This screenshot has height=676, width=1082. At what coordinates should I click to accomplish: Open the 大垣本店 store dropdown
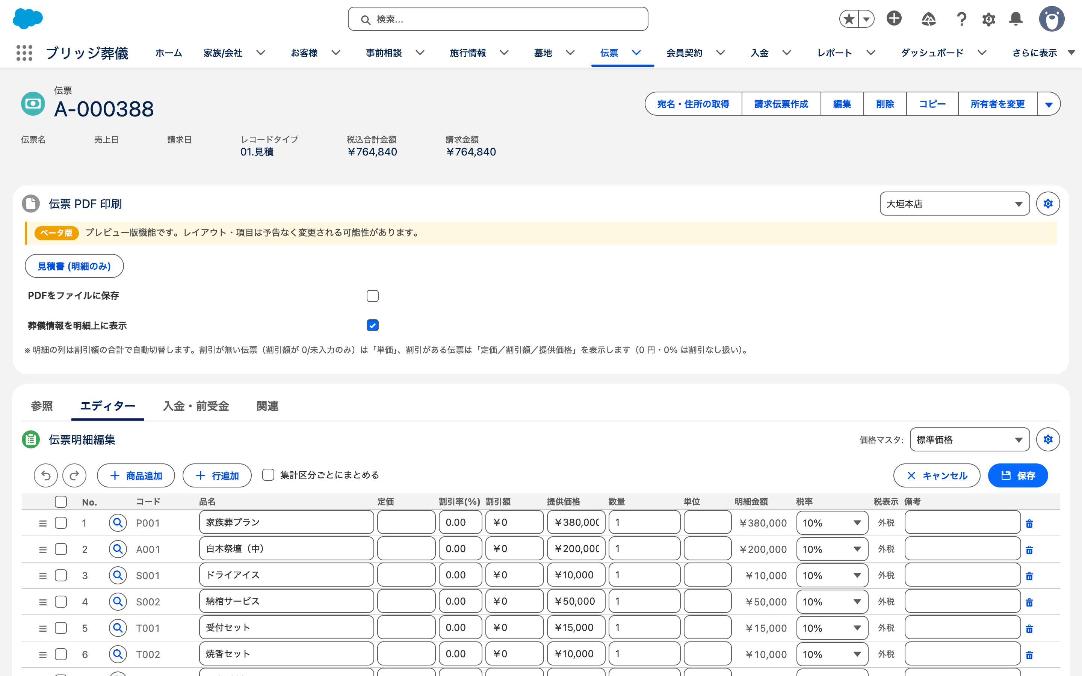955,204
